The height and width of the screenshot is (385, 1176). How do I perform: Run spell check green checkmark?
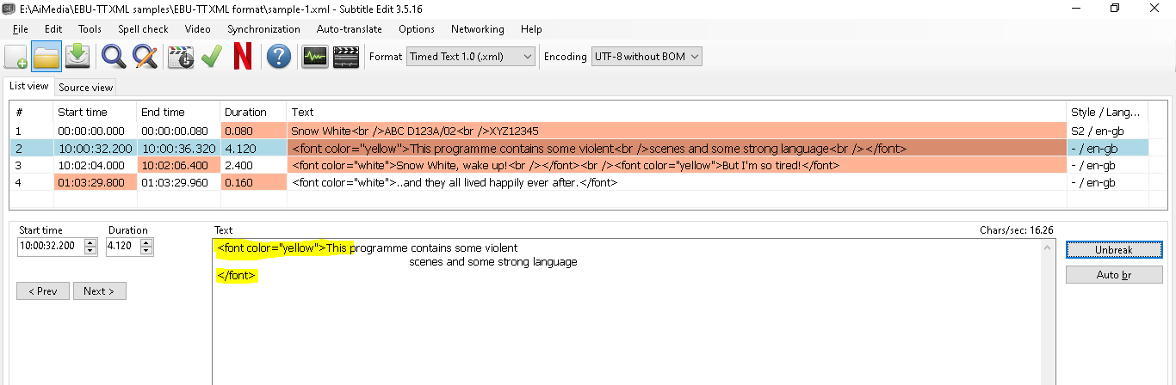pyautogui.click(x=211, y=57)
